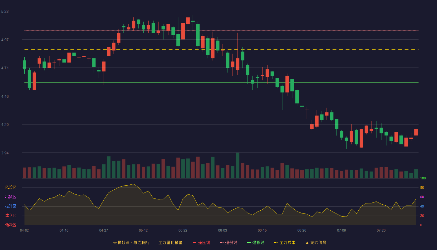This screenshot has height=250, width=437.
Task: Toggle the 强弱线 legend item
Action: 228,242
